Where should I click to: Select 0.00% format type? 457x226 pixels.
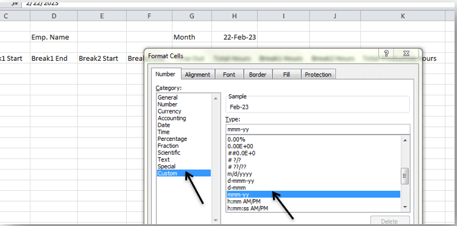pyautogui.click(x=313, y=140)
